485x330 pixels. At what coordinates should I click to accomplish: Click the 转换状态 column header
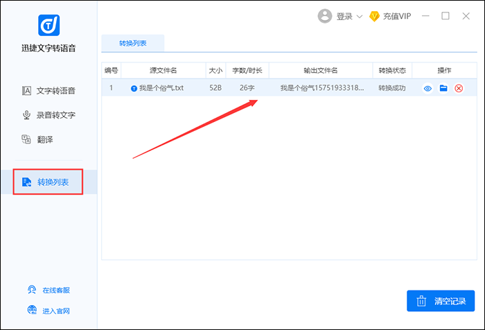coord(392,70)
